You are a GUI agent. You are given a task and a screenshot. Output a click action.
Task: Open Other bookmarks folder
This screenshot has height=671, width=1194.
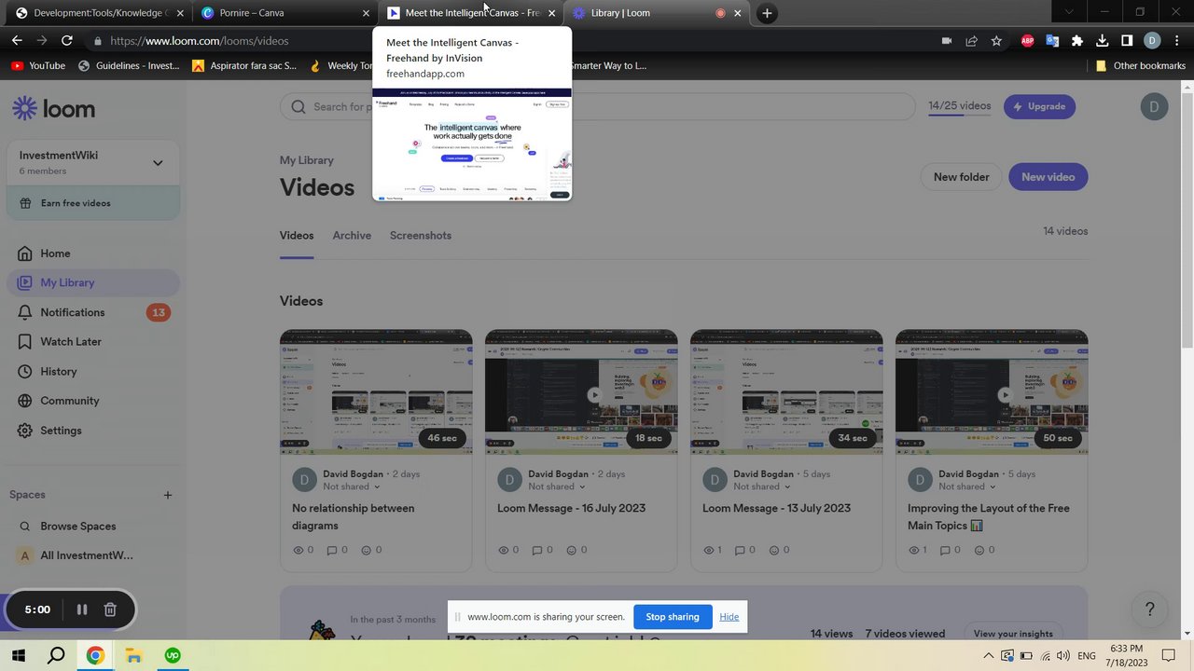point(1140,66)
